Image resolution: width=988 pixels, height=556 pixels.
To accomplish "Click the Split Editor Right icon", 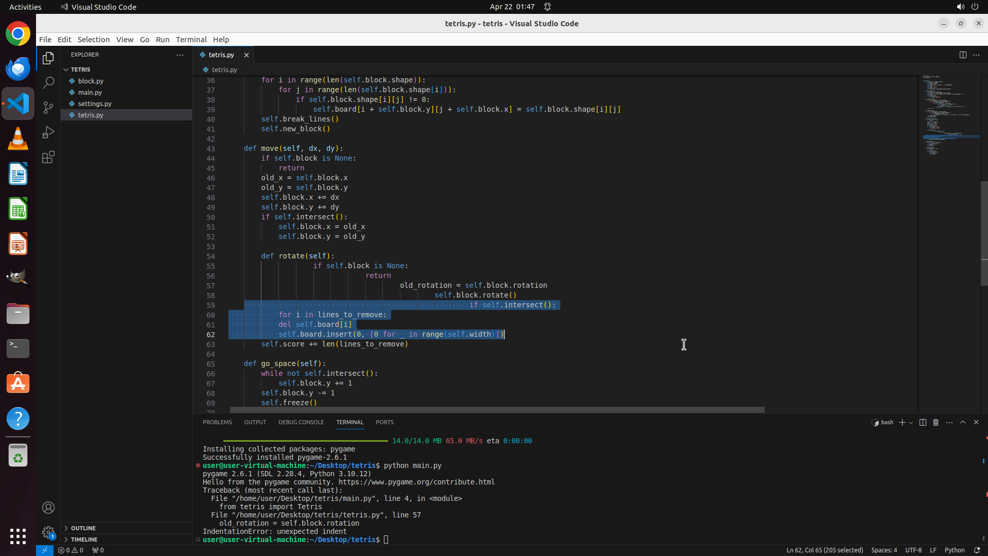I will tap(963, 55).
